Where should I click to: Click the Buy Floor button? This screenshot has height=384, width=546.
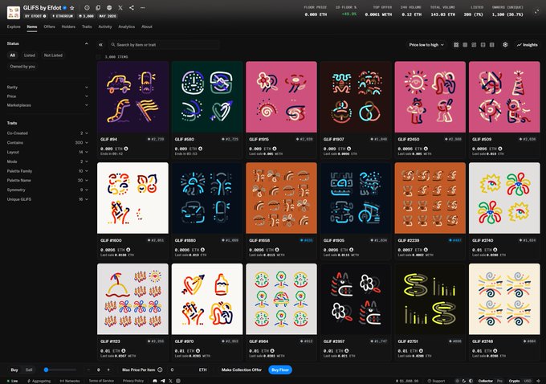point(280,370)
